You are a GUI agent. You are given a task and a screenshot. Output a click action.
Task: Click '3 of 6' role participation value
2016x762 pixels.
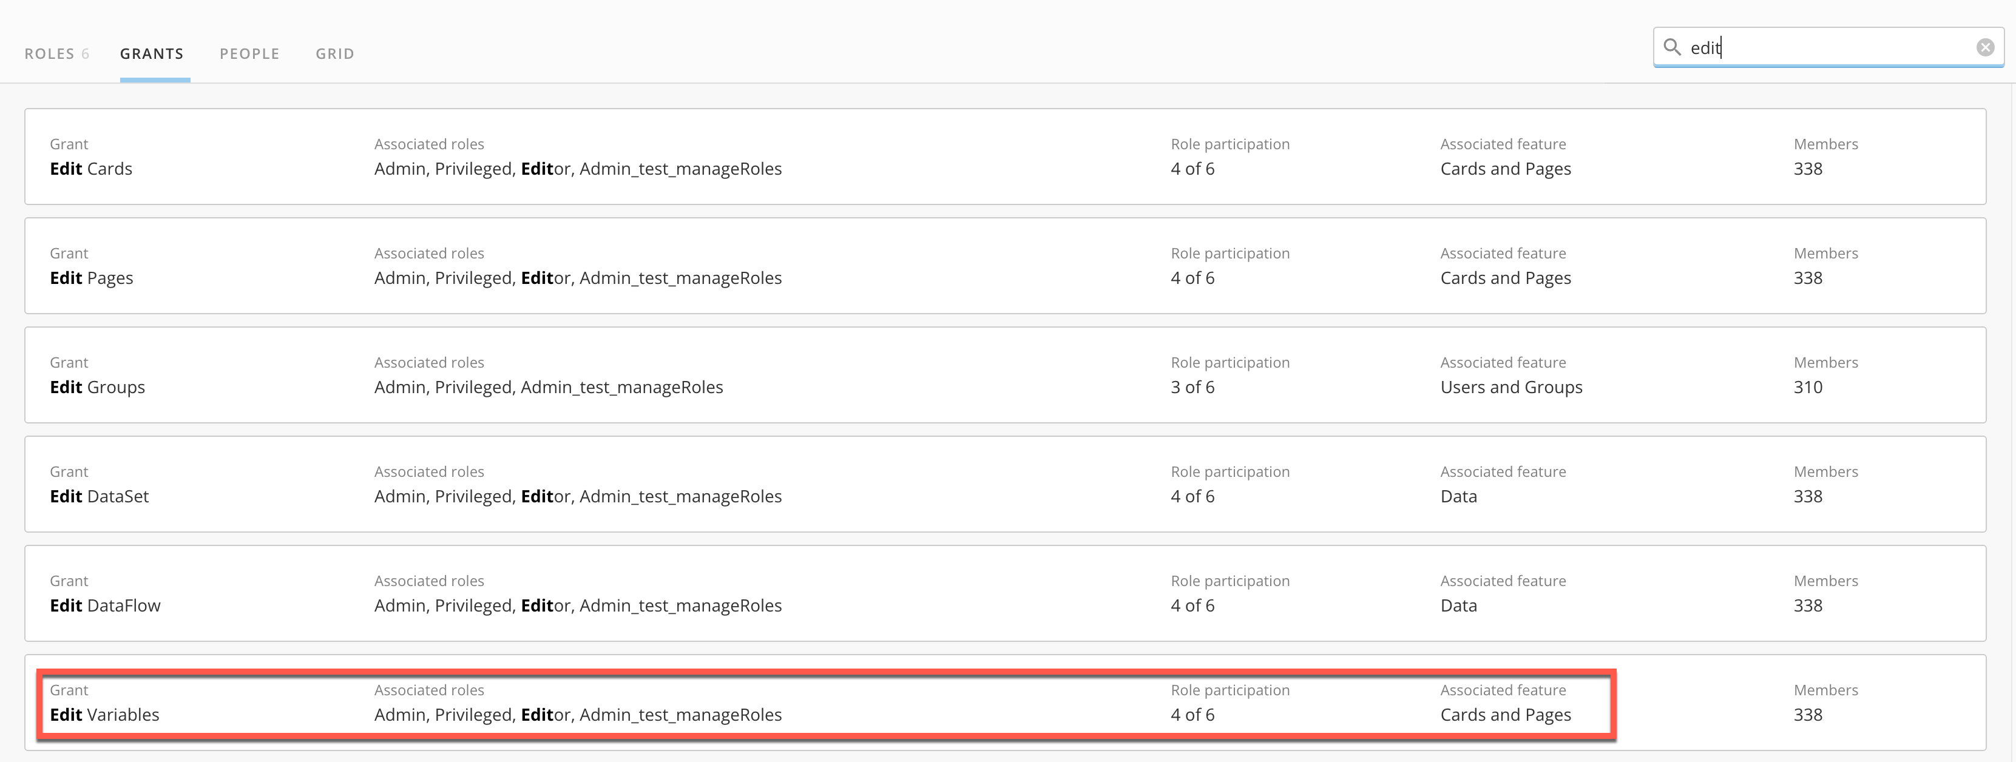(1192, 386)
